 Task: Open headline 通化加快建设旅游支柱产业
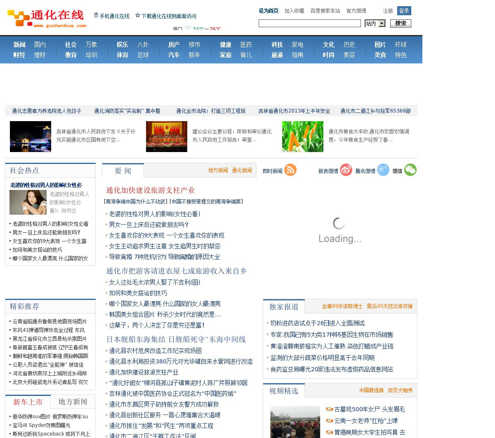[150, 190]
